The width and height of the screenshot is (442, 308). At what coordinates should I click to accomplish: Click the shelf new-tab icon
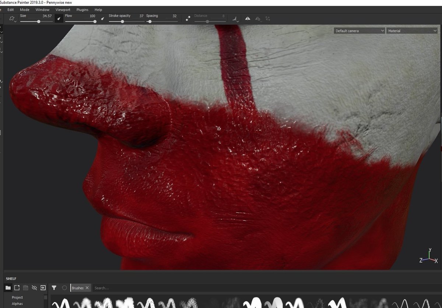pyautogui.click(x=17, y=288)
